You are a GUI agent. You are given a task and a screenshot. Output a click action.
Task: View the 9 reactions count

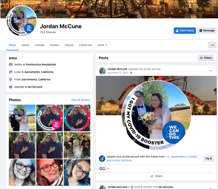click(108, 169)
